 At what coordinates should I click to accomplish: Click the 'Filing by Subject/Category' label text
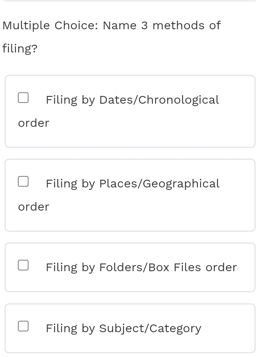pos(123,329)
